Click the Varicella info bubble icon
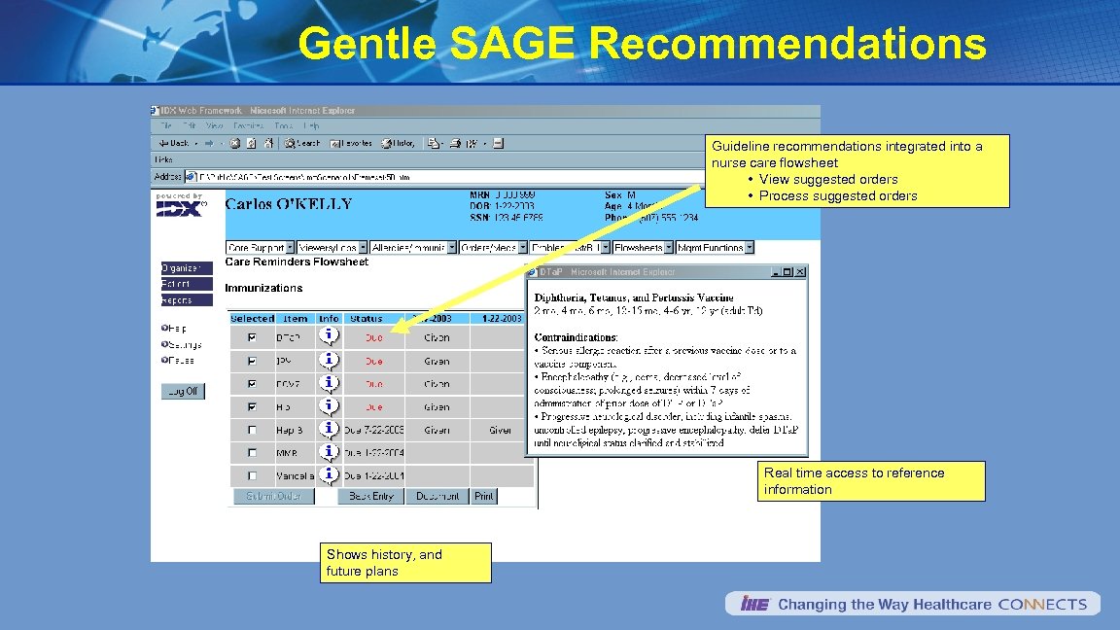Viewport: 1120px width, 630px height. click(x=330, y=475)
